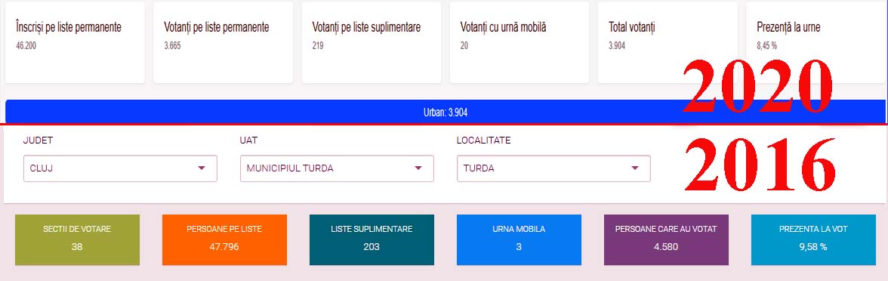Select the CLUJ county field

[120, 168]
